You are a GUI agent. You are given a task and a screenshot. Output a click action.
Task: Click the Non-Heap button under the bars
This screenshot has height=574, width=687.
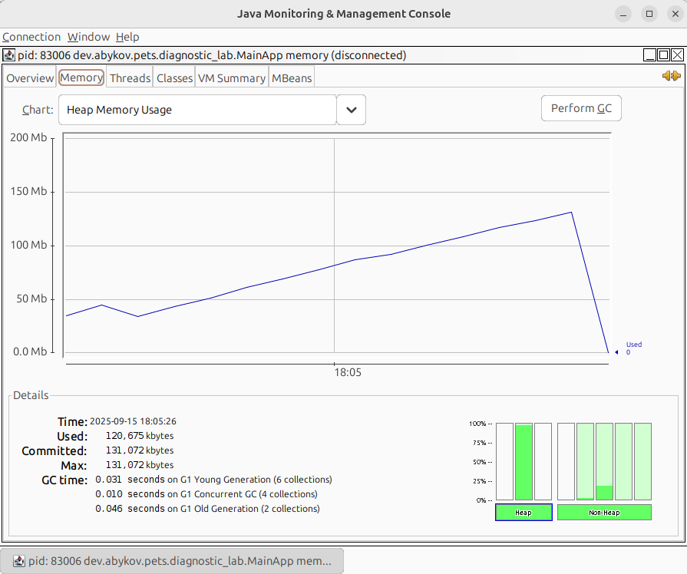[603, 513]
